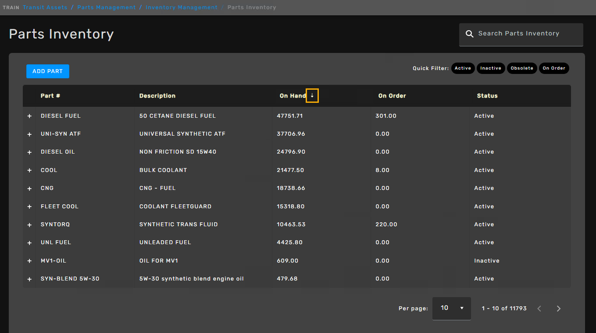This screenshot has height=333, width=596.
Task: Toggle the Active quick filter
Action: click(463, 68)
